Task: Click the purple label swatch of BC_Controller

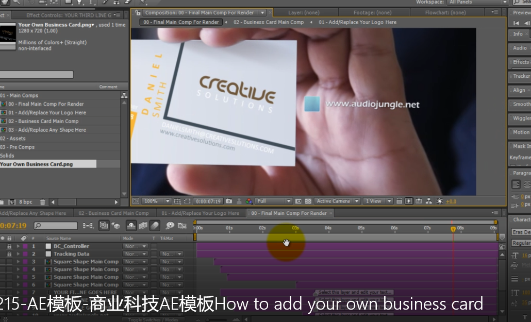Action: tap(25, 246)
